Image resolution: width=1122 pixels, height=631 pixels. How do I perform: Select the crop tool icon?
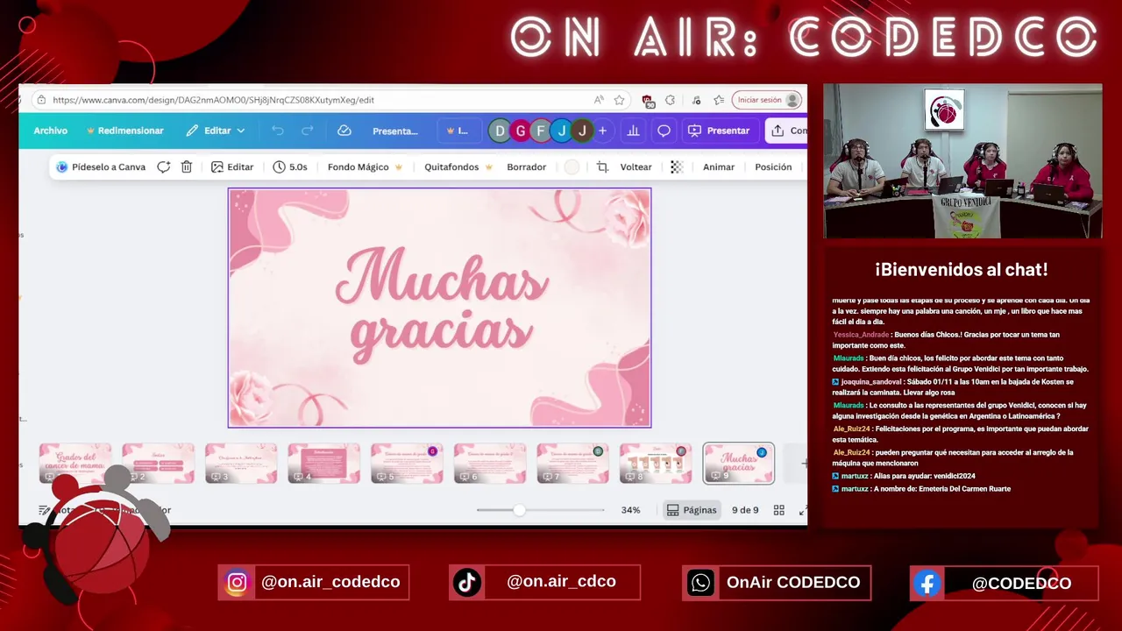[x=602, y=167]
